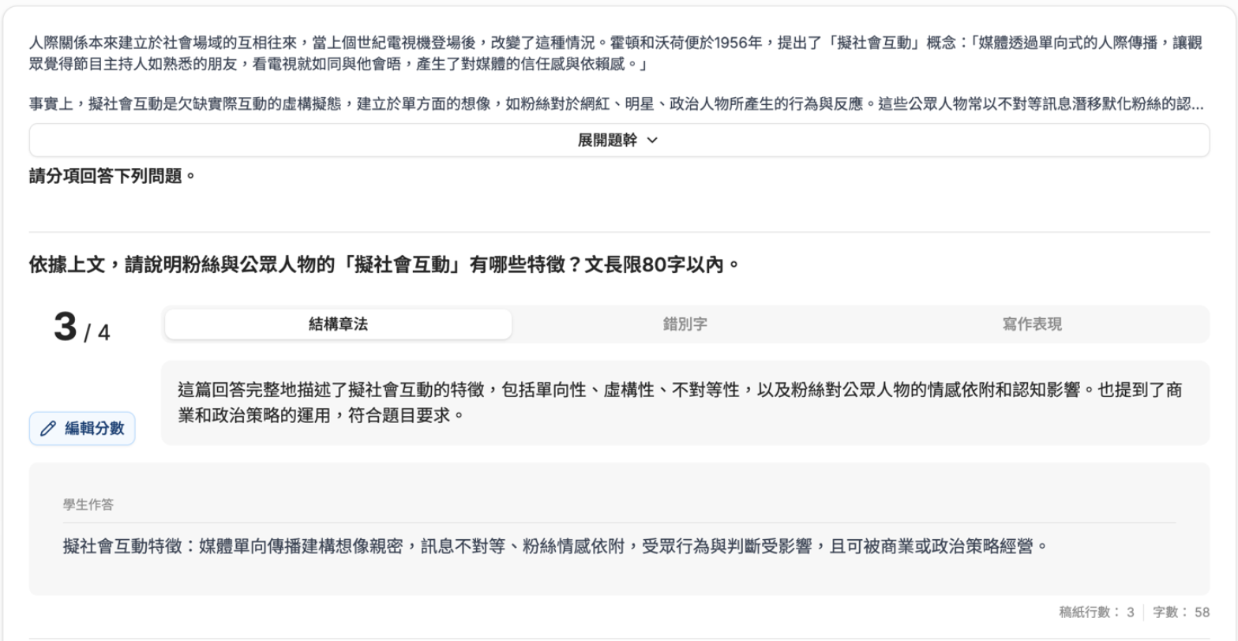Open the 寫作表現 tab
The height and width of the screenshot is (641, 1238).
click(x=1032, y=324)
